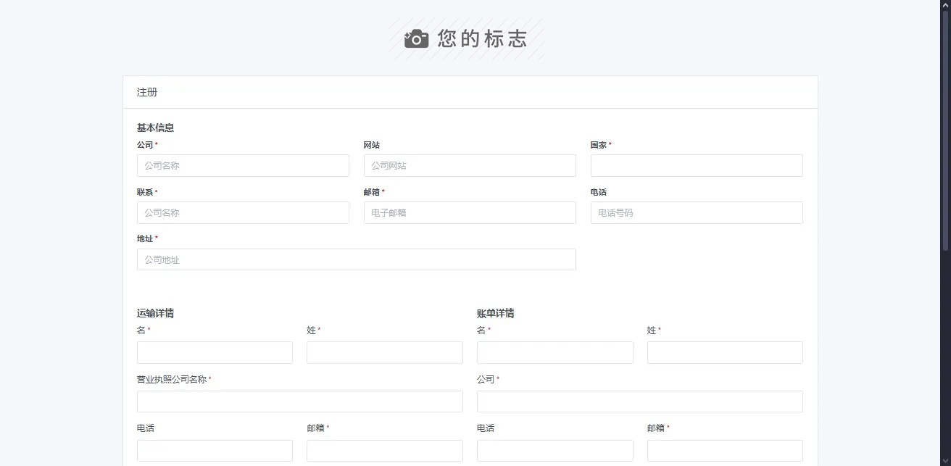Focus the 公司 field under 账单详情
The width and height of the screenshot is (951, 466).
[639, 401]
